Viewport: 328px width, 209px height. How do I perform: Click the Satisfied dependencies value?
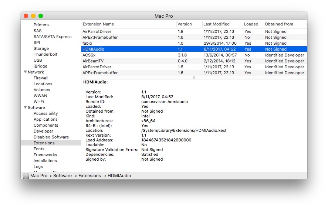(149, 154)
